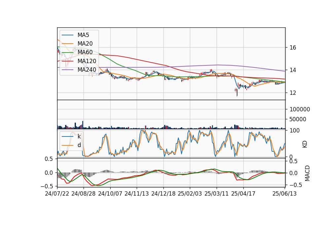The image size is (317, 228).
Task: Click the MA240 legend label
Action: click(x=87, y=70)
